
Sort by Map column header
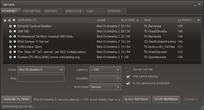(160, 20)
